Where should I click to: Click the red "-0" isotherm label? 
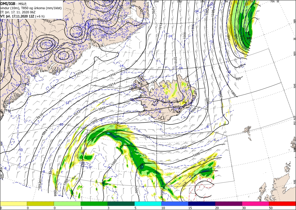[200, 178]
